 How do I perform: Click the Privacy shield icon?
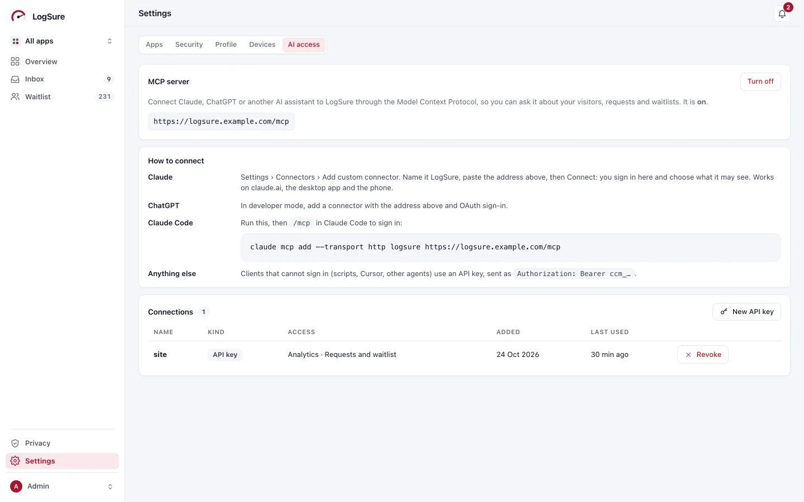coord(15,443)
